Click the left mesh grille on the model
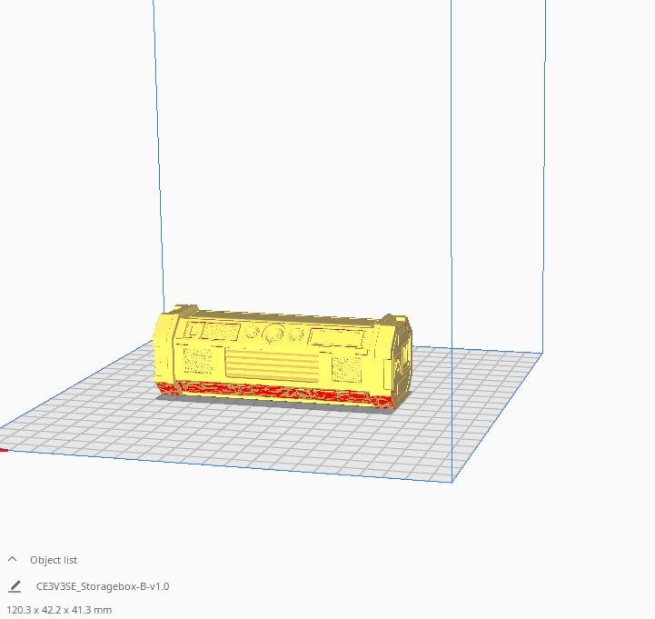This screenshot has height=619, width=655. point(198,362)
